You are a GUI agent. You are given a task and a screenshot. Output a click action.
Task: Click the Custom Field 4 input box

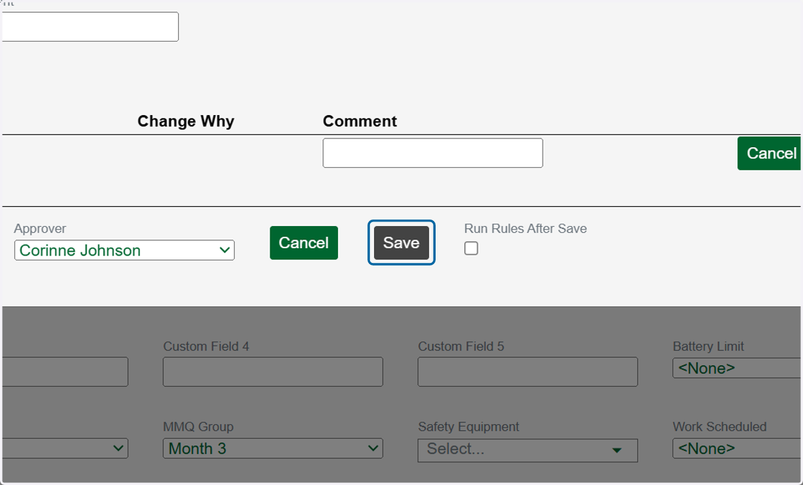[273, 371]
